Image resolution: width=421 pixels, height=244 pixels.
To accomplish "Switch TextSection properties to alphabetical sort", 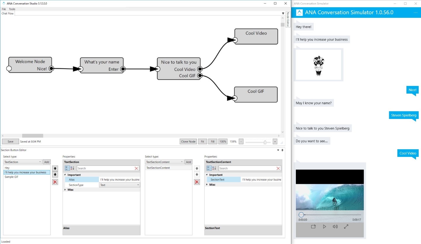I will 72,168.
